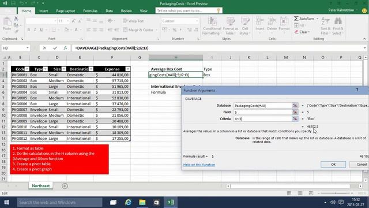The width and height of the screenshot is (369, 208).
Task: Click the Clear eraser button
Action: click(x=302, y=32)
